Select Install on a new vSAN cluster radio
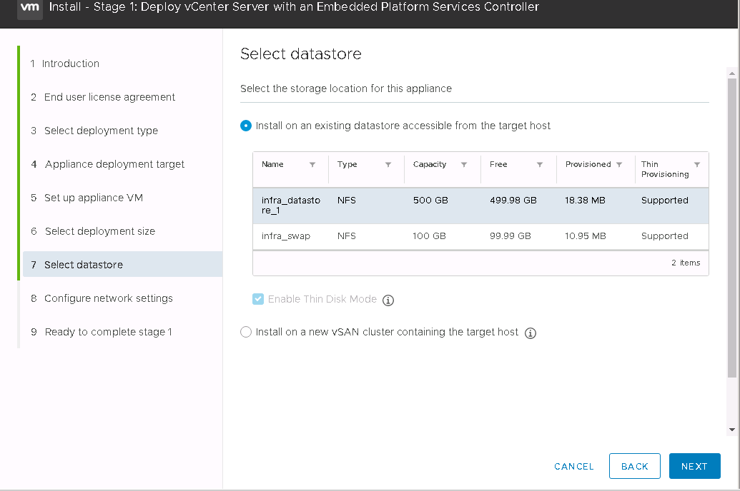Image resolution: width=740 pixels, height=491 pixels. click(x=246, y=332)
